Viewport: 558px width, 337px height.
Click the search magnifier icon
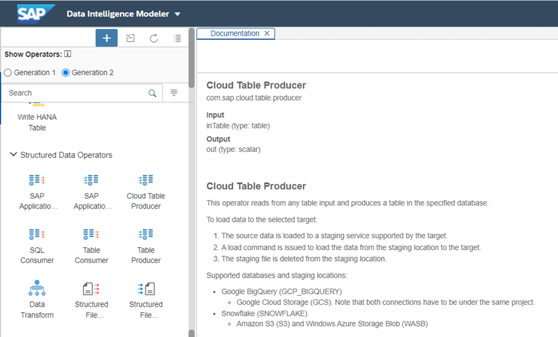pos(153,93)
